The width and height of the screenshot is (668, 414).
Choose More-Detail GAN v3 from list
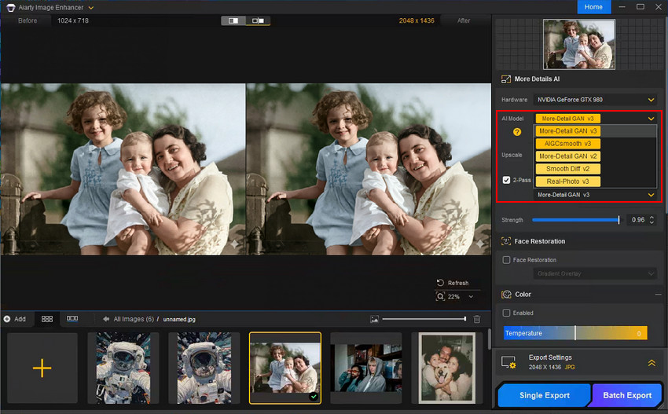point(568,131)
